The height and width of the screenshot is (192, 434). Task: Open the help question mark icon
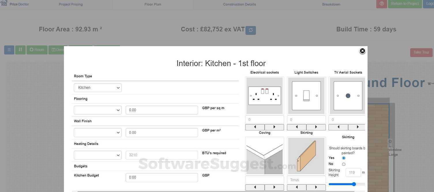381,3
